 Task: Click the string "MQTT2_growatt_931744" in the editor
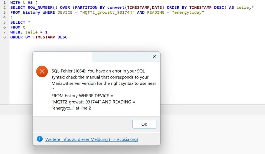pos(107,12)
